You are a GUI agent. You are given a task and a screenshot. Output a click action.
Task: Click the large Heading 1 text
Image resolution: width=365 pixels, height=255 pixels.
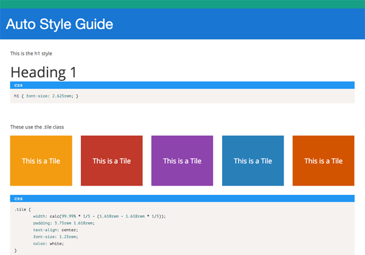[x=44, y=72]
